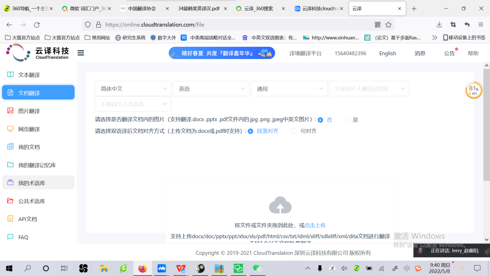The width and height of the screenshot is (490, 276).
Task: Open 译境翻译平台 link in header
Action: (x=305, y=53)
